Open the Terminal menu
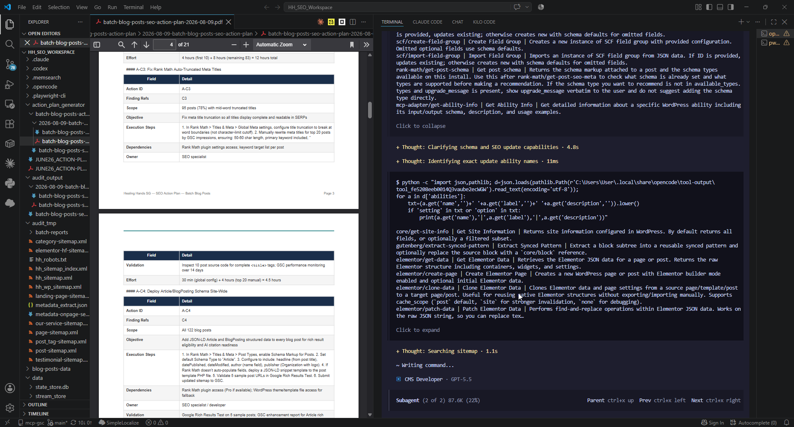 point(133,7)
